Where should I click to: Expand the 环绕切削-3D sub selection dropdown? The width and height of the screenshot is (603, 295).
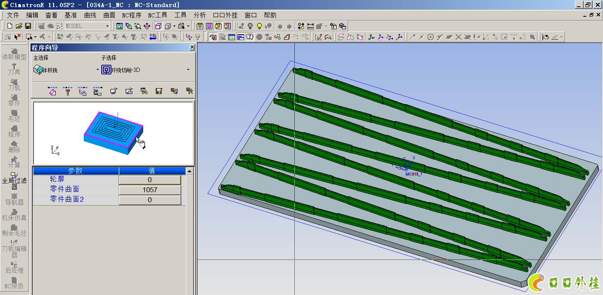pos(188,70)
